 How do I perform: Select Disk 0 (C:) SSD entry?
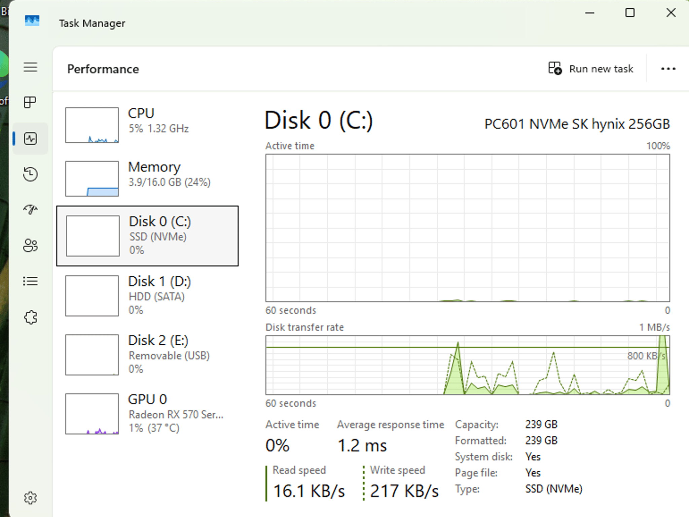point(147,236)
